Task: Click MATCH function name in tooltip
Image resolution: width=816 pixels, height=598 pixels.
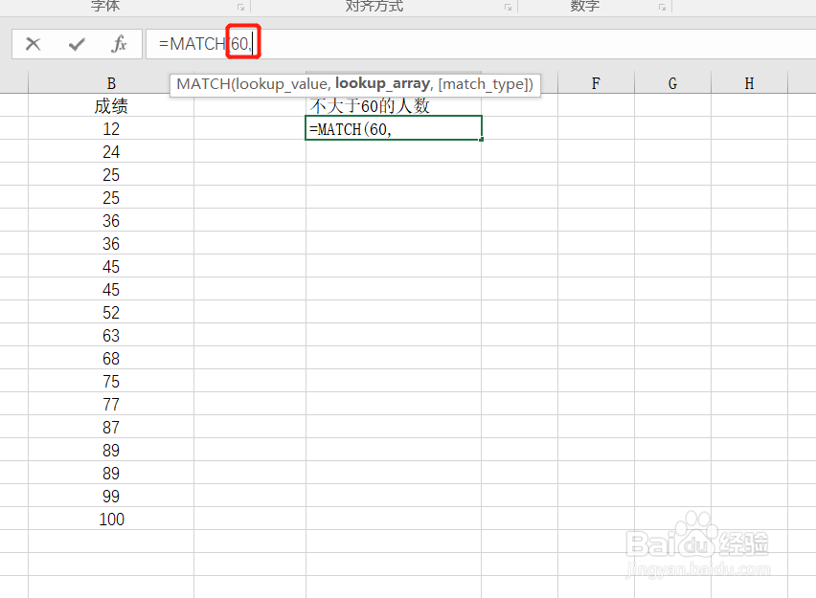Action: click(x=203, y=84)
